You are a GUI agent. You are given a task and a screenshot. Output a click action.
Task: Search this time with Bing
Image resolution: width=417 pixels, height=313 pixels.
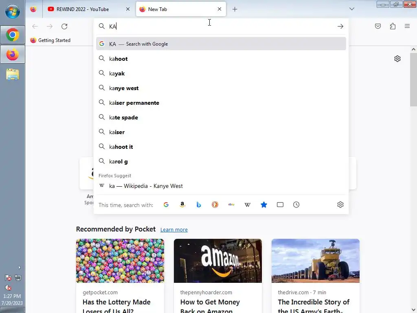coord(199,205)
